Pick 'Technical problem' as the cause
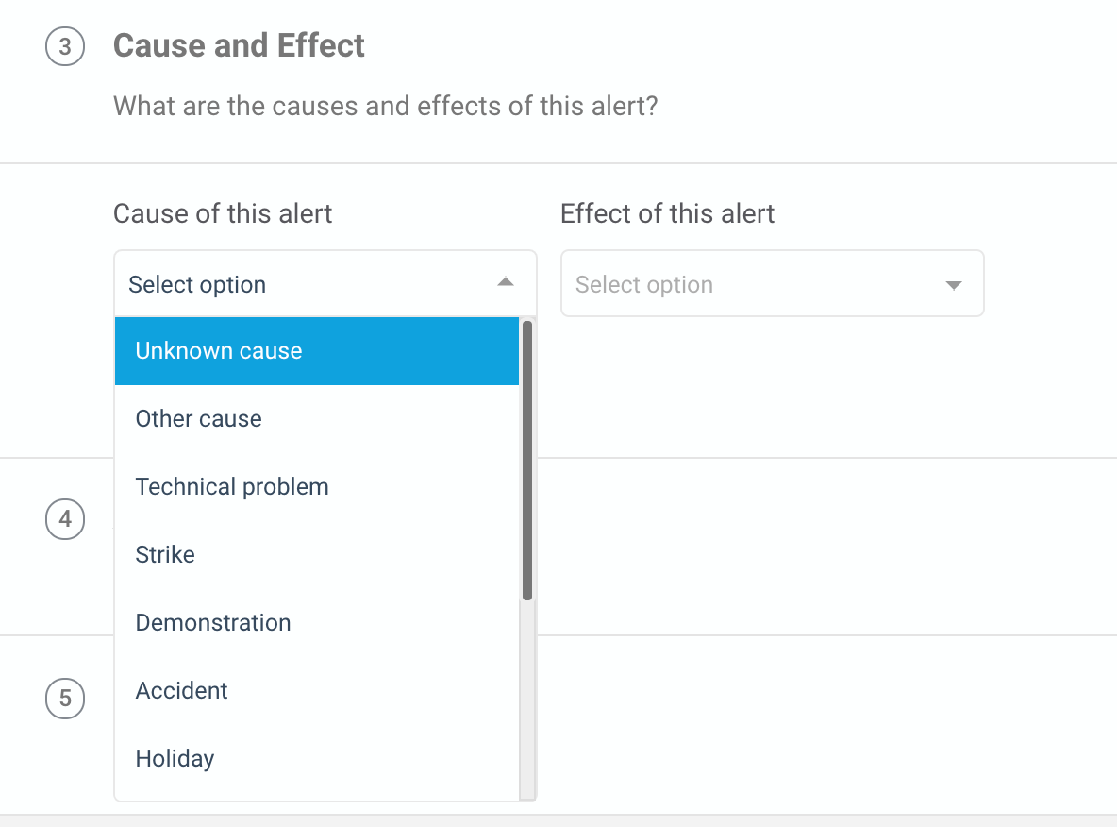This screenshot has width=1117, height=827. [x=316, y=487]
